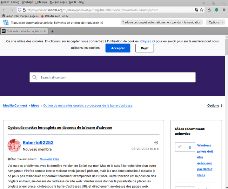The image size is (228, 189).
Task: Click the page Options text link
Action: tap(213, 106)
